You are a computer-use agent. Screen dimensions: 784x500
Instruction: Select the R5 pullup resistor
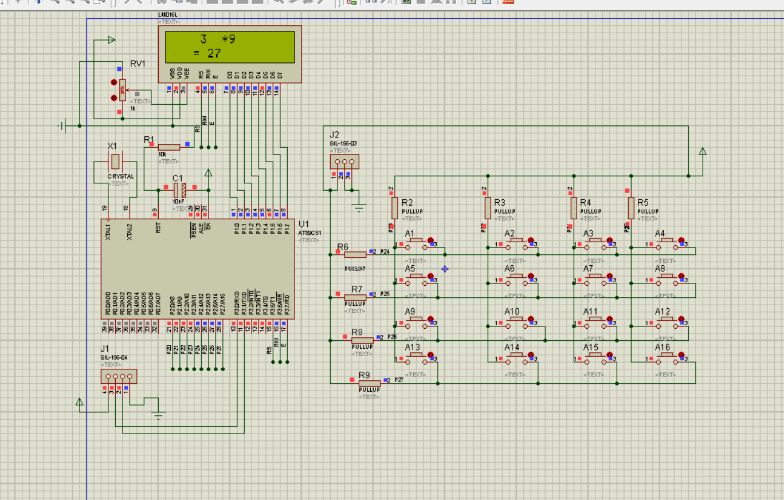tap(631, 208)
